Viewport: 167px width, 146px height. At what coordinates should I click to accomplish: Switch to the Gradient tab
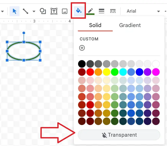tap(130, 25)
